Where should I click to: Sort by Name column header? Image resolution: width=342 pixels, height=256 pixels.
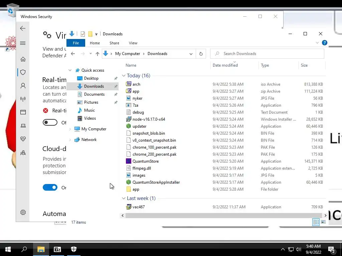(x=131, y=65)
